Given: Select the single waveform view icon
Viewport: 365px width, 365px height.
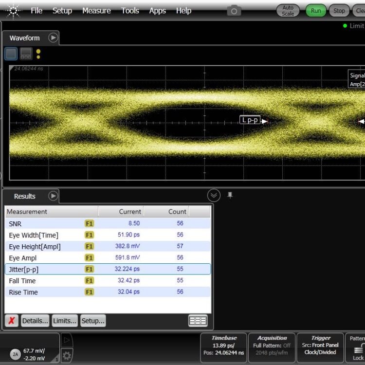Looking at the screenshot, I should [x=11, y=54].
